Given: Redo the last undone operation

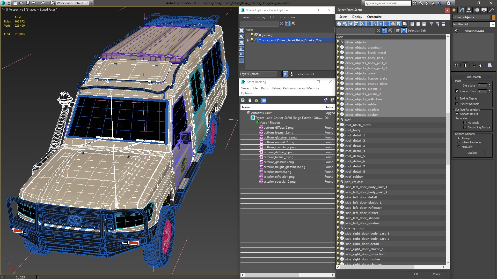Looking at the screenshot, I should pyautogui.click(x=43, y=3).
